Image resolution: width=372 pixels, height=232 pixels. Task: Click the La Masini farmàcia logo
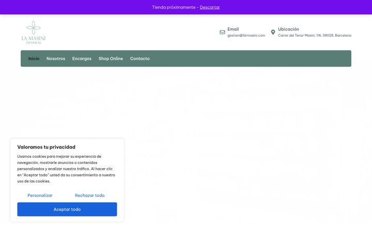[x=34, y=32]
